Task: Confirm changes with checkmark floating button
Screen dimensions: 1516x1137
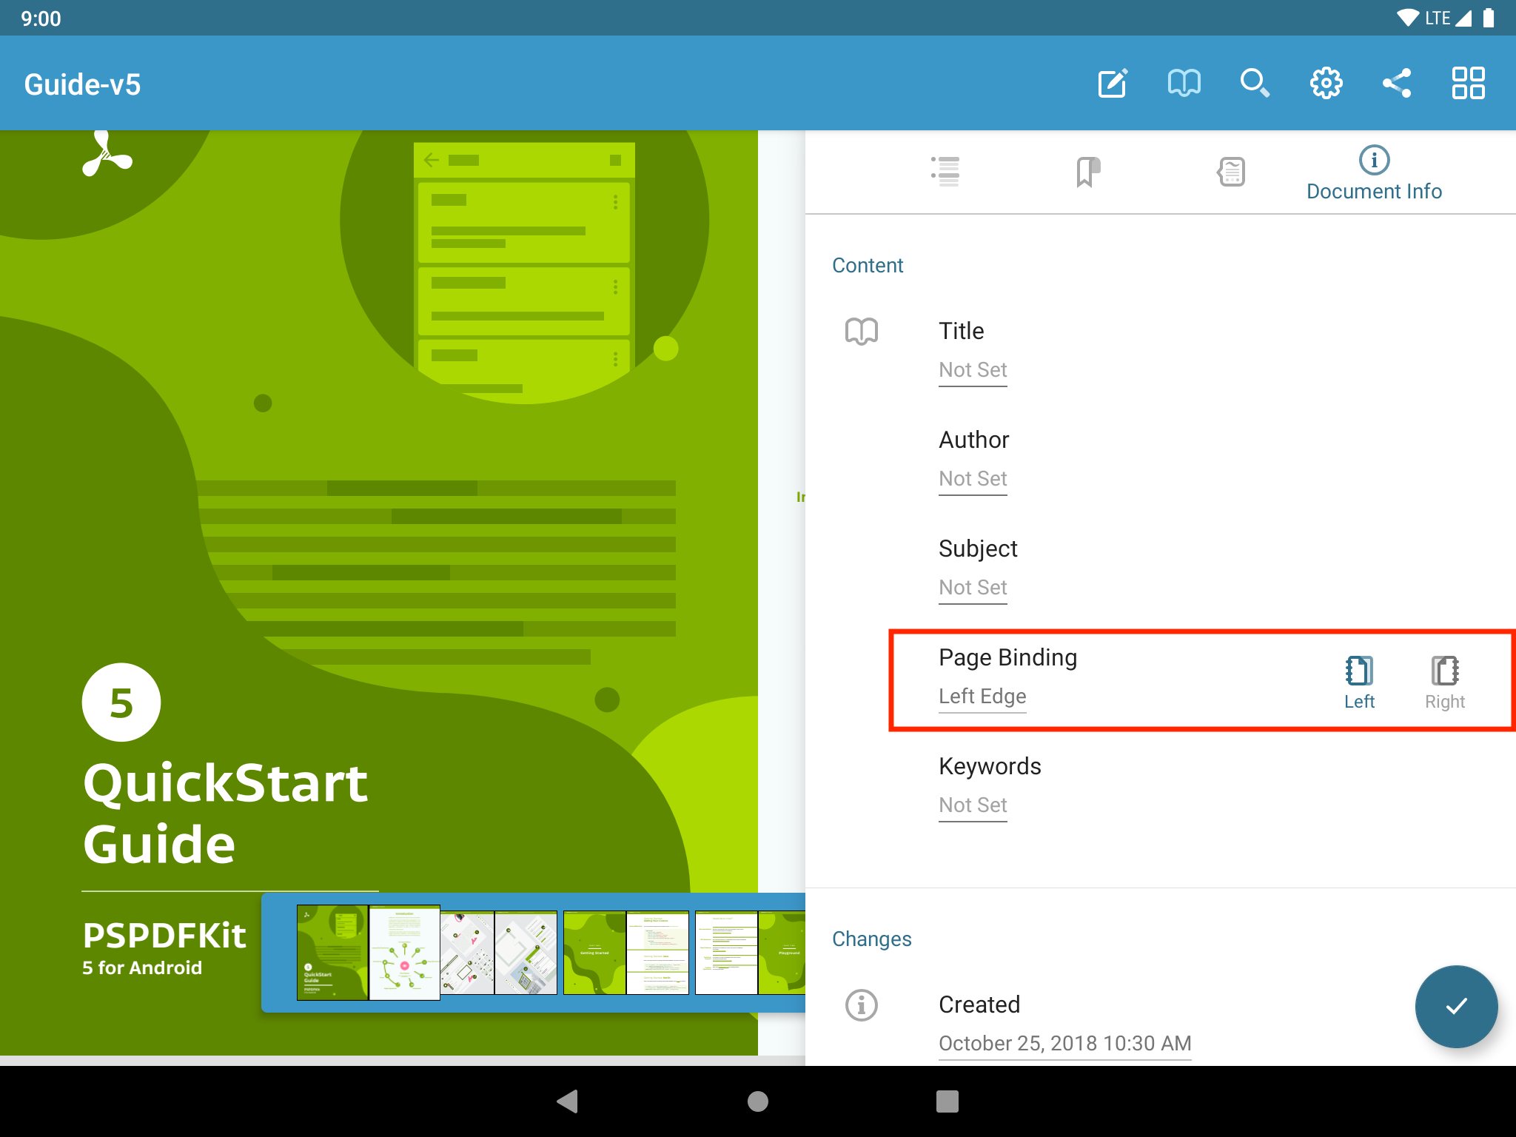Action: [1456, 1006]
